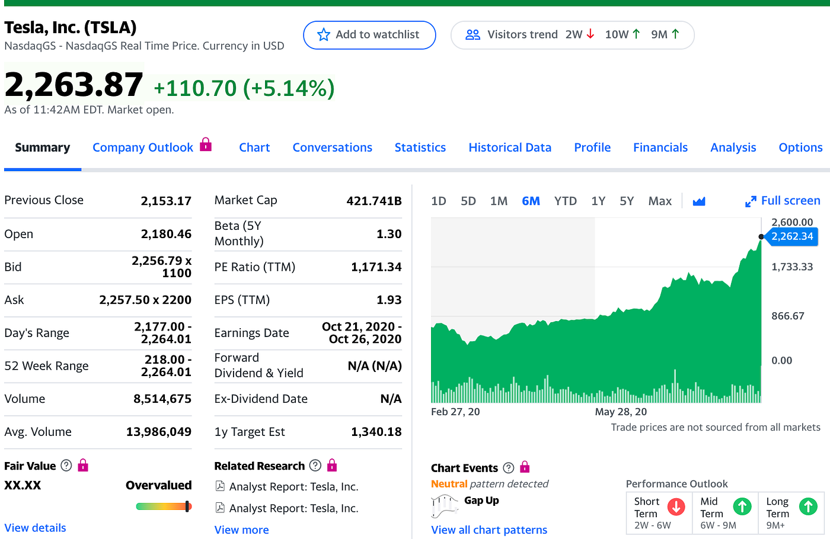Select the 1D chart range
This screenshot has height=539, width=830.
click(439, 201)
